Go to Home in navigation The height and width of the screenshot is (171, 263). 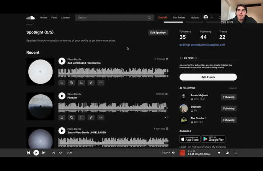(x=44, y=18)
